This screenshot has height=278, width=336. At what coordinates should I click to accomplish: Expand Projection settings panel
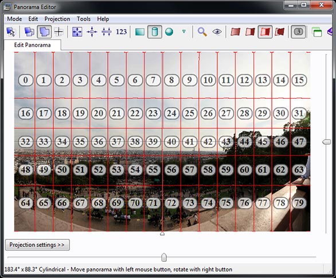[x=37, y=245]
